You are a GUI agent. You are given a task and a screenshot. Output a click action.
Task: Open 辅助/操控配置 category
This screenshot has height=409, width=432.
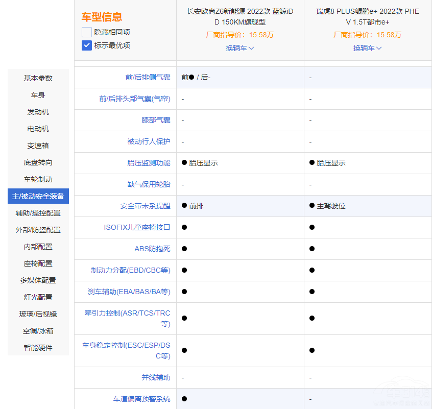tap(38, 213)
